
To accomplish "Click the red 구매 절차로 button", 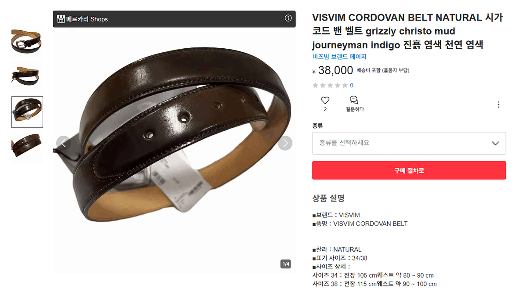I will click(x=409, y=170).
